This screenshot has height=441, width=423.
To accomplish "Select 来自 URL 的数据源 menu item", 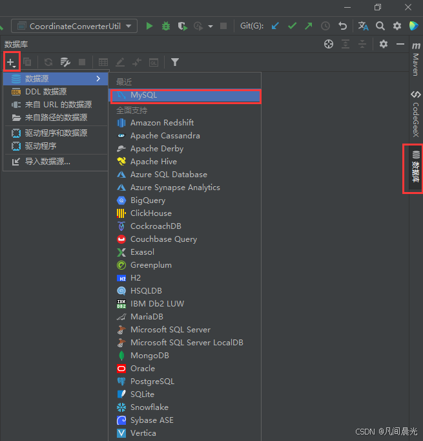I will 56,105.
